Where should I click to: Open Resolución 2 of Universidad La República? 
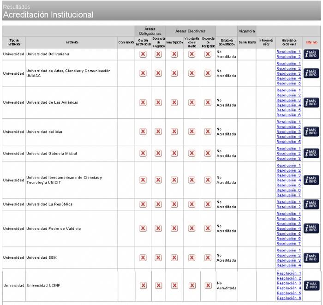click(288, 207)
